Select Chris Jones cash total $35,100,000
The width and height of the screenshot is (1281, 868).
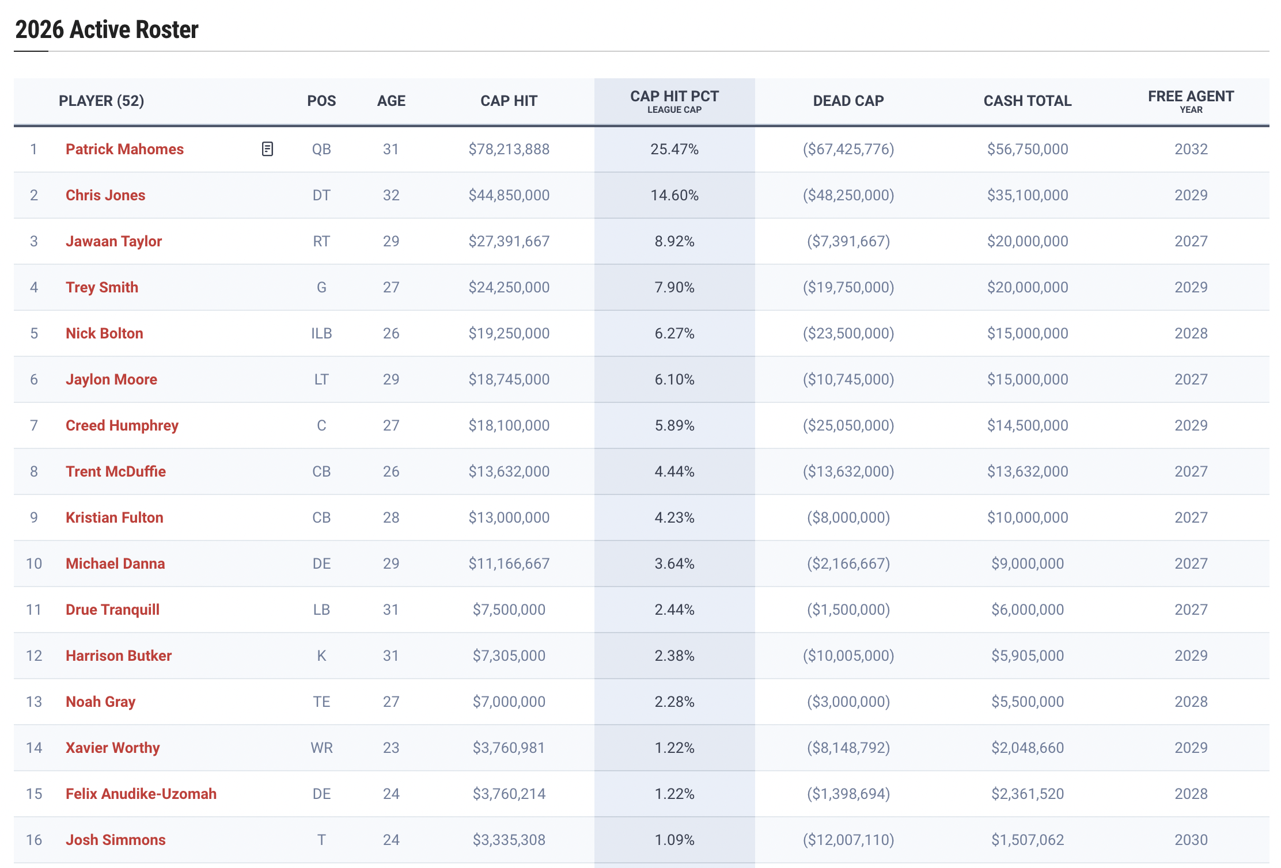pos(1028,195)
